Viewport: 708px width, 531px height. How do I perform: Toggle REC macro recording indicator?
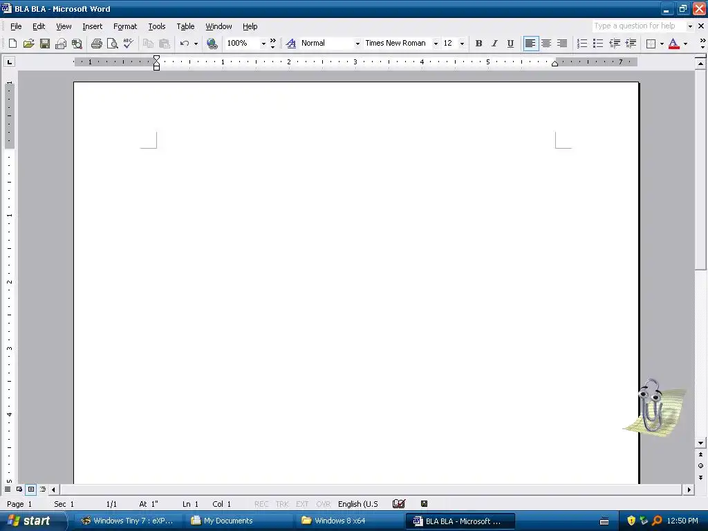click(x=261, y=504)
